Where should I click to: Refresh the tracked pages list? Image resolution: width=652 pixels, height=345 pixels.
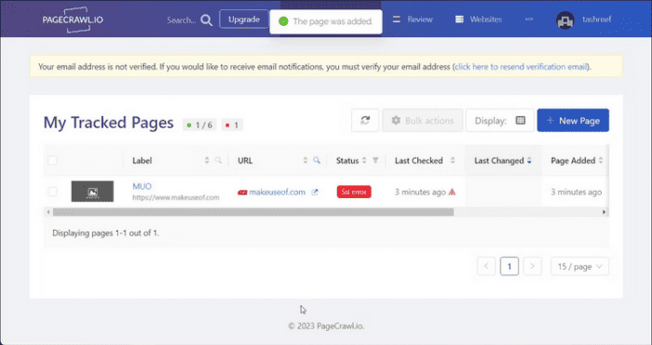[x=365, y=120]
